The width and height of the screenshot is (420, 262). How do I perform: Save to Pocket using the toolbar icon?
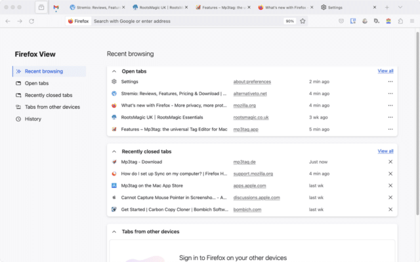tap(341, 21)
